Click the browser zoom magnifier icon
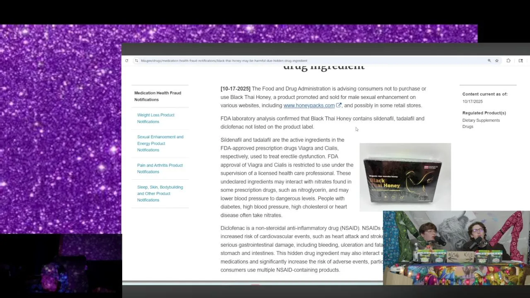Viewport: 530px width, 298px height. click(489, 60)
